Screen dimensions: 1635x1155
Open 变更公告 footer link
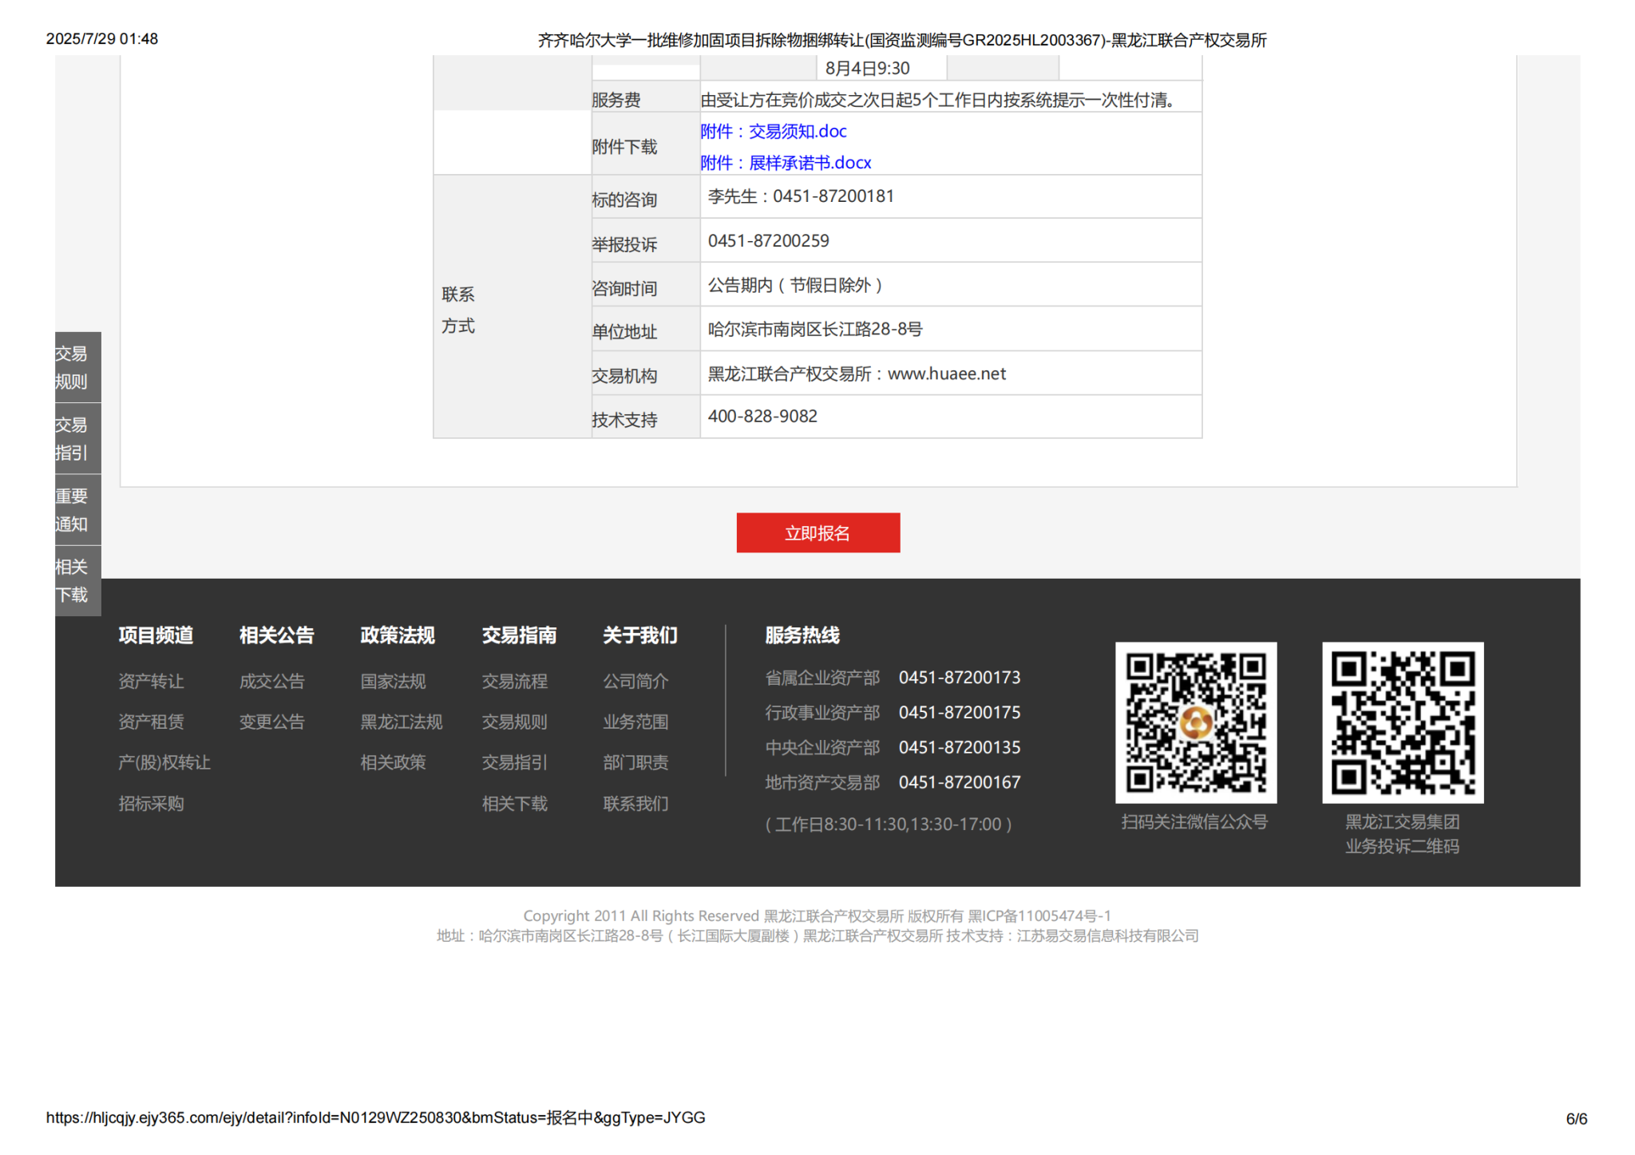pyautogui.click(x=271, y=722)
